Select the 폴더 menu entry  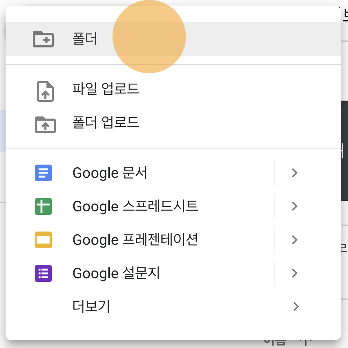point(173,39)
